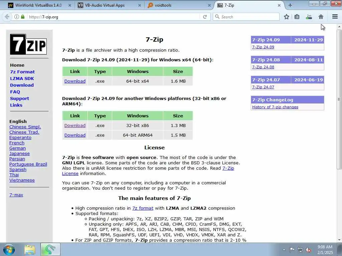Open the Support sidebar link
Viewport: 342px width, 256px height.
pyautogui.click(x=19, y=98)
